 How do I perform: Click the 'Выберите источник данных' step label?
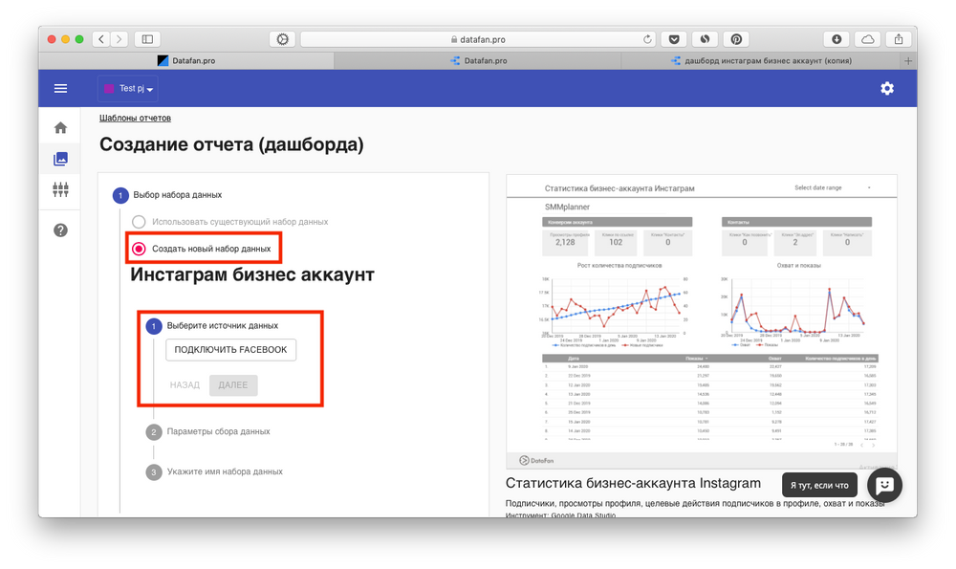pyautogui.click(x=223, y=326)
